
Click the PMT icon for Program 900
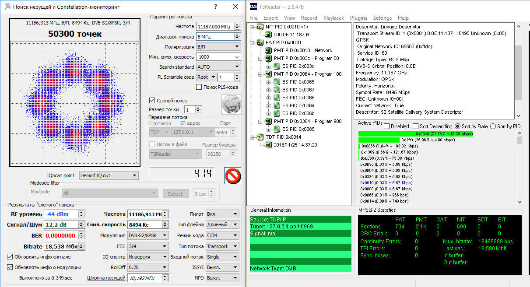click(268, 121)
